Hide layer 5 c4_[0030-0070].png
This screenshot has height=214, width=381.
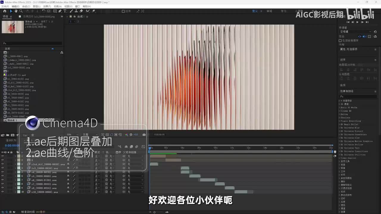point(2,172)
